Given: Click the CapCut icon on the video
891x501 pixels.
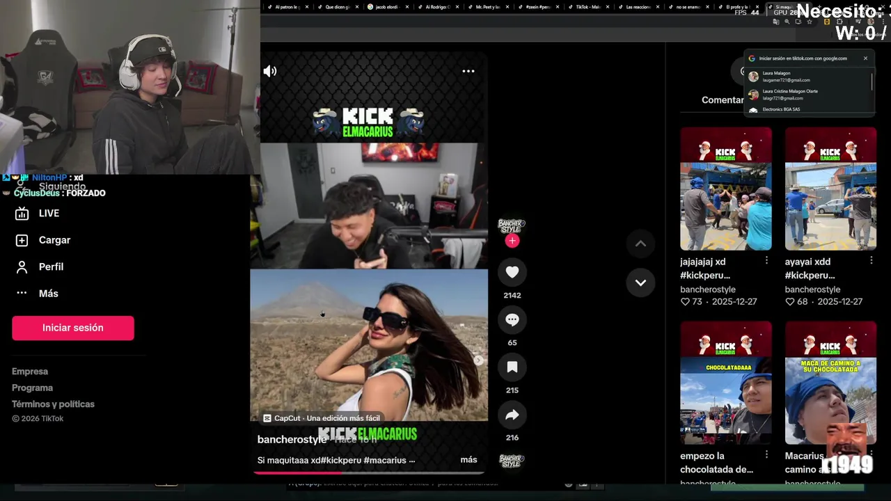Looking at the screenshot, I should pos(267,418).
